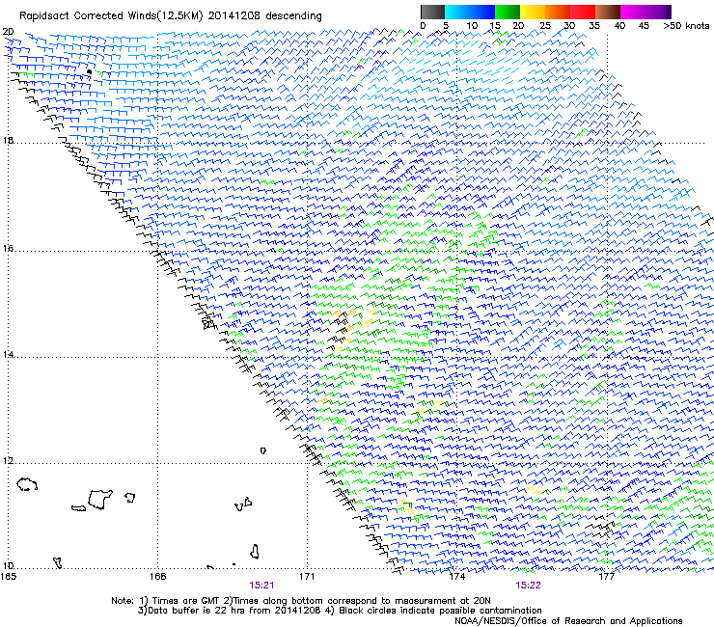Click the longitude label '177'
Viewport: 714px width, 627px height.
[x=607, y=576]
